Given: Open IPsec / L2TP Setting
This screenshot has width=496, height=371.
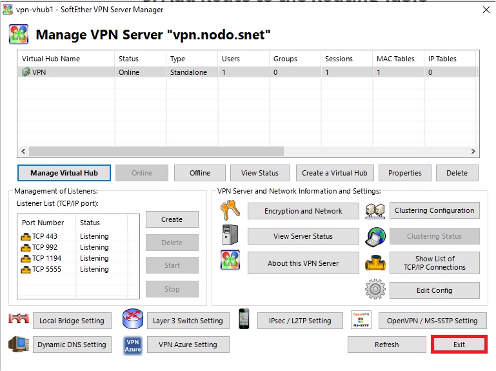Looking at the screenshot, I should tap(300, 321).
